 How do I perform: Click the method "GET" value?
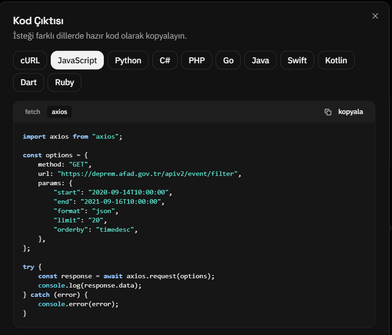(x=78, y=164)
